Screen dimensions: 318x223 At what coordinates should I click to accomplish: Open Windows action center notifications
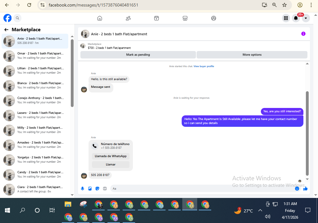coord(308,211)
